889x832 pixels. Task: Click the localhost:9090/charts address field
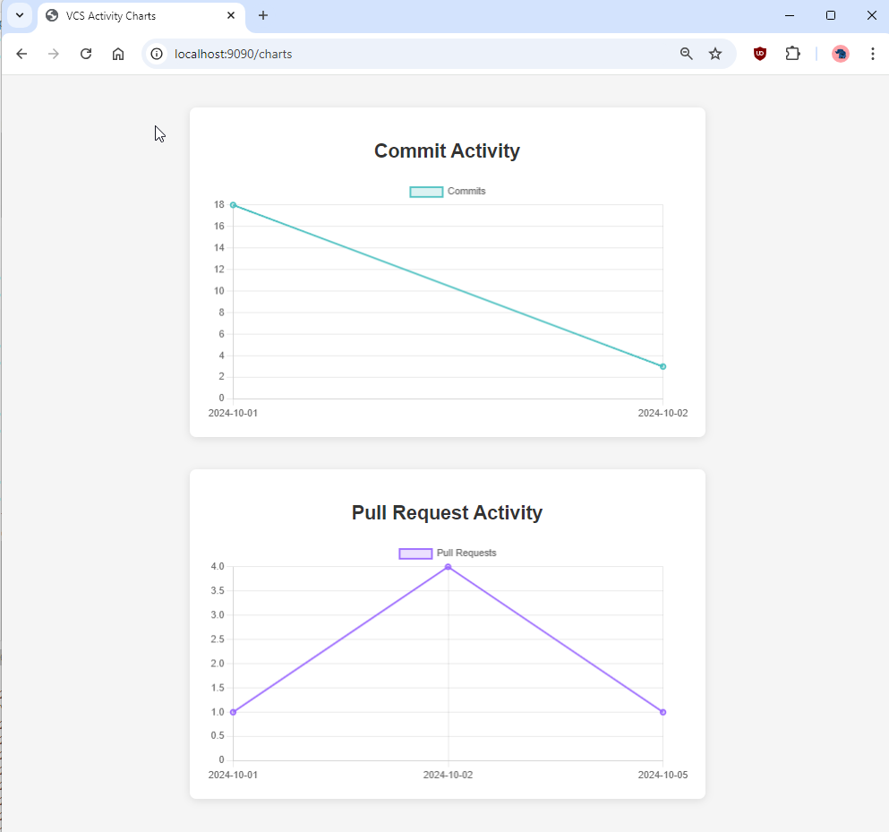coord(403,54)
